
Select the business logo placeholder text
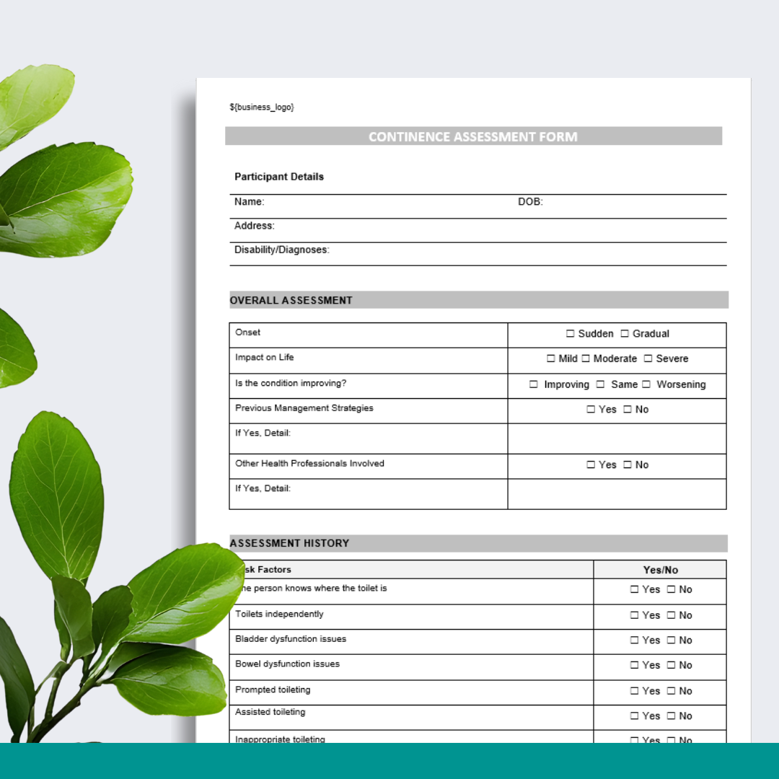coord(262,107)
